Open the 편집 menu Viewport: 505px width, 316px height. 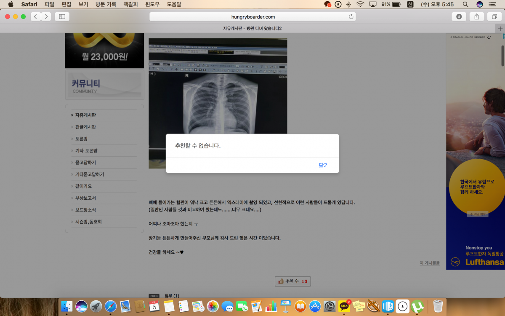(x=66, y=4)
